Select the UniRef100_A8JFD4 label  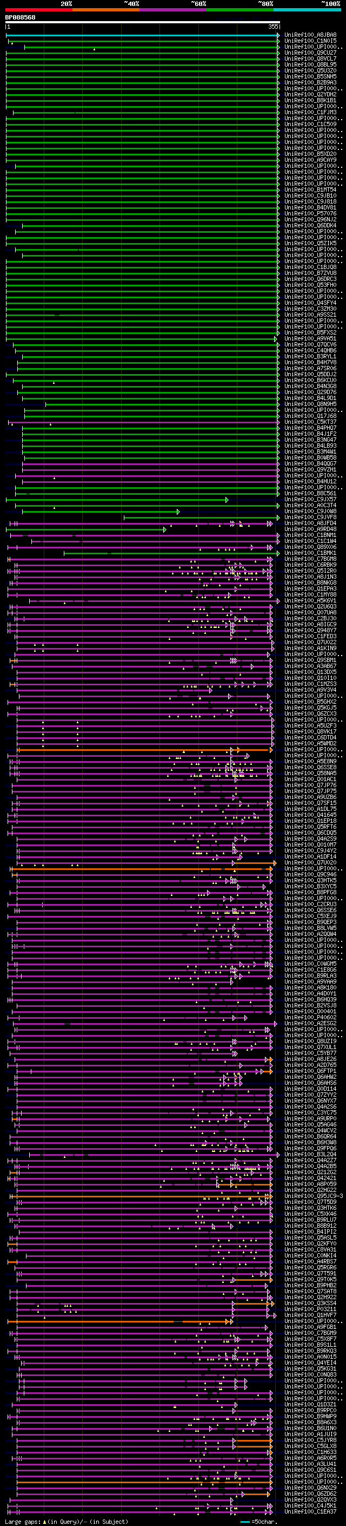click(310, 523)
